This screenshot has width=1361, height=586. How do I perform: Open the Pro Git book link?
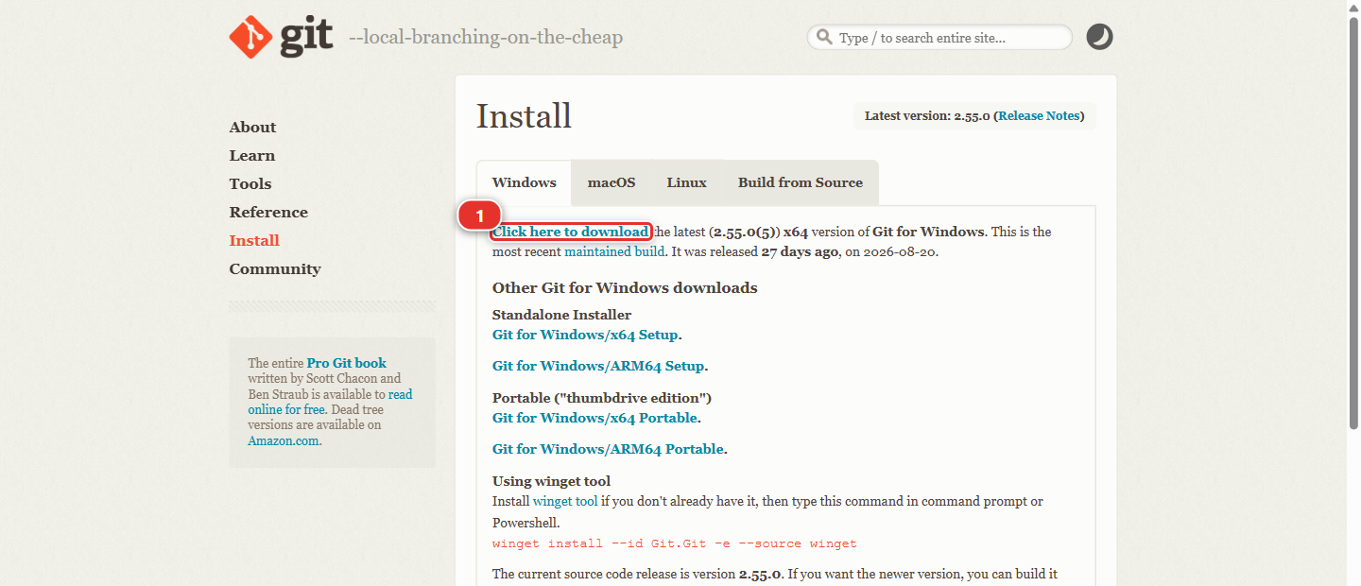[347, 363]
